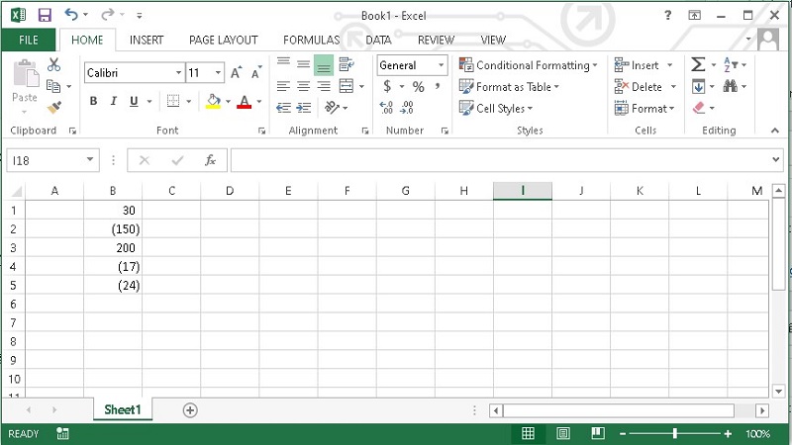Open Sort & Filter options
The image size is (792, 445).
731,64
